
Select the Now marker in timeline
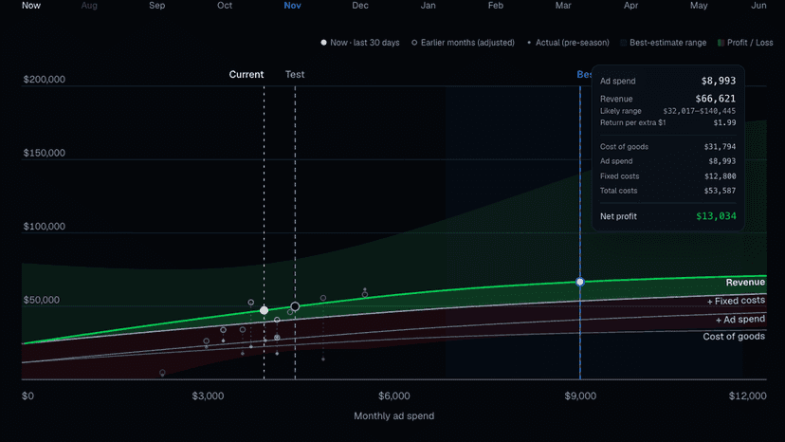(31, 6)
